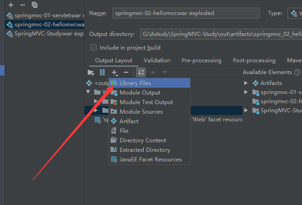Image resolution: width=302 pixels, height=205 pixels.
Task: Click Artifacts diamond icon in Available Elements
Action: (256, 83)
